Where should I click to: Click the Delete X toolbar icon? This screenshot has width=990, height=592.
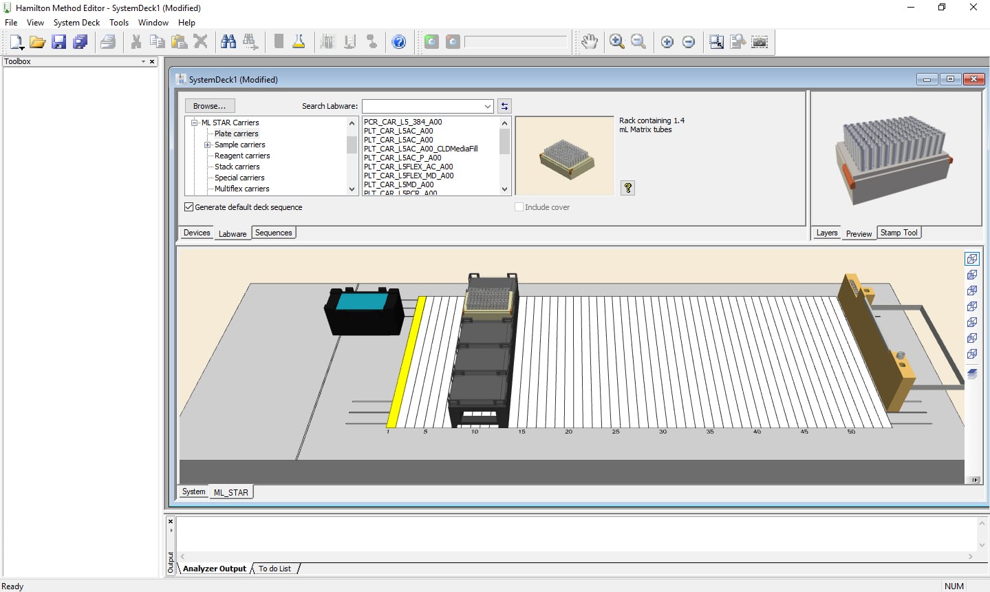(x=200, y=42)
